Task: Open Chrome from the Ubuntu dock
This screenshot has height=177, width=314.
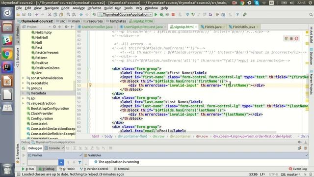Action: (7, 54)
